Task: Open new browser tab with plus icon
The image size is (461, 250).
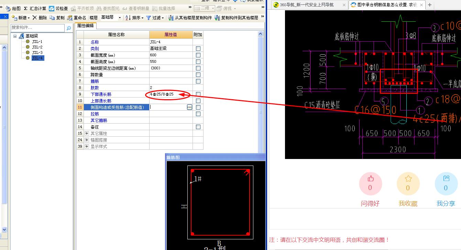Action: click(430, 5)
